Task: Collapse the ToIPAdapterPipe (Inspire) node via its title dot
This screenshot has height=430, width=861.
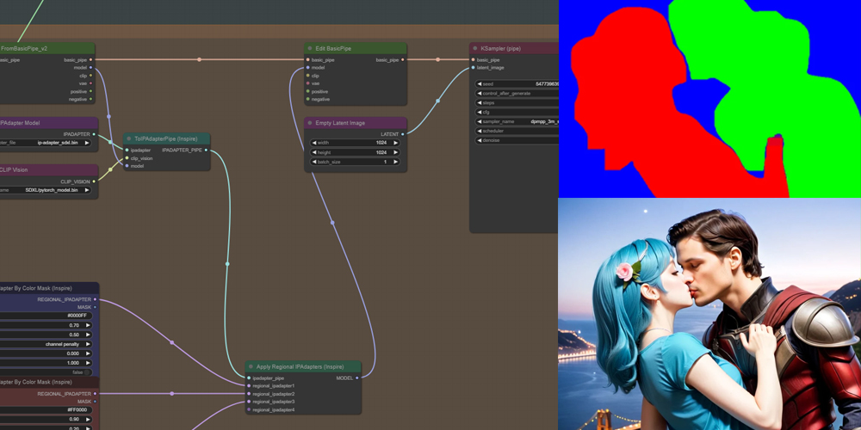Action: (129, 138)
